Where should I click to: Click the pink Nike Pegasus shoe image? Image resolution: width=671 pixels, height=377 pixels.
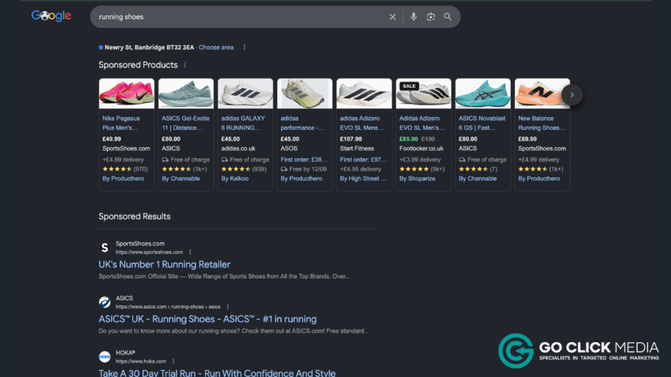tap(126, 94)
